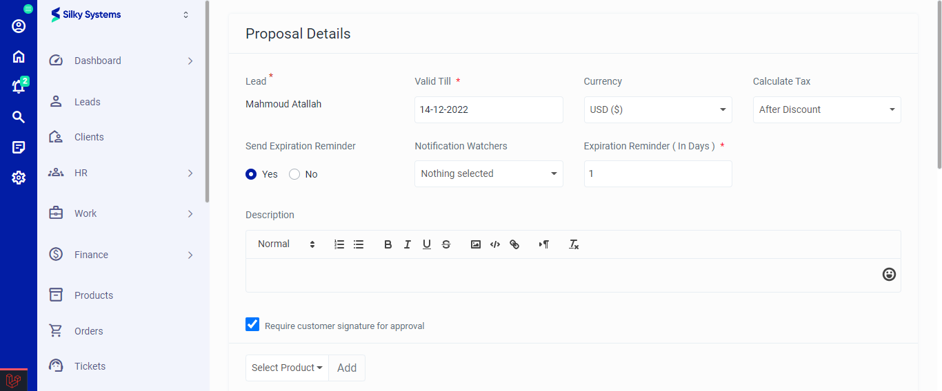Click the Expiration Reminder days field
This screenshot has height=391, width=942.
(x=658, y=173)
